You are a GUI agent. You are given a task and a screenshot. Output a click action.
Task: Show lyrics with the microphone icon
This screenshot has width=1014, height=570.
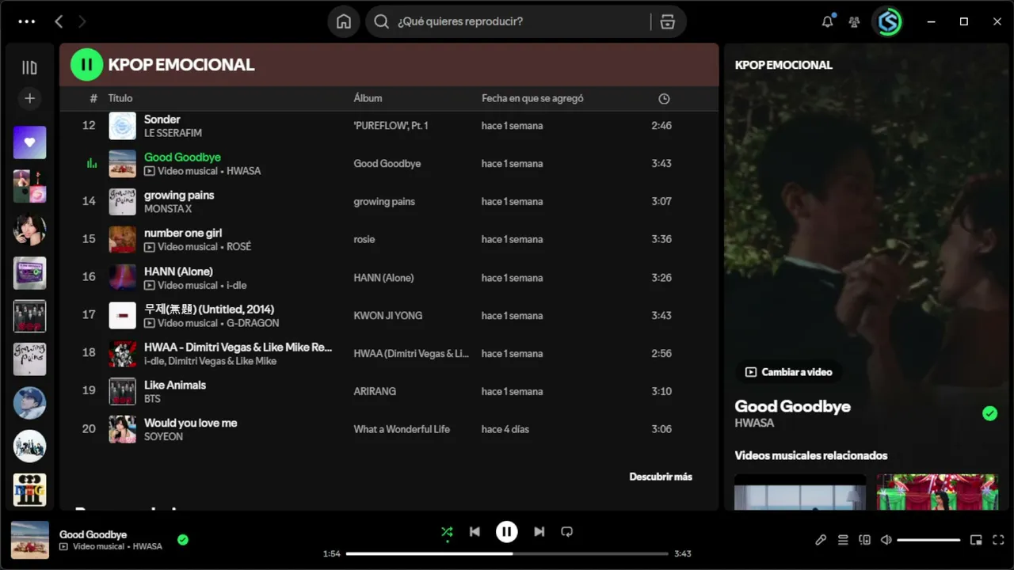[x=821, y=540]
